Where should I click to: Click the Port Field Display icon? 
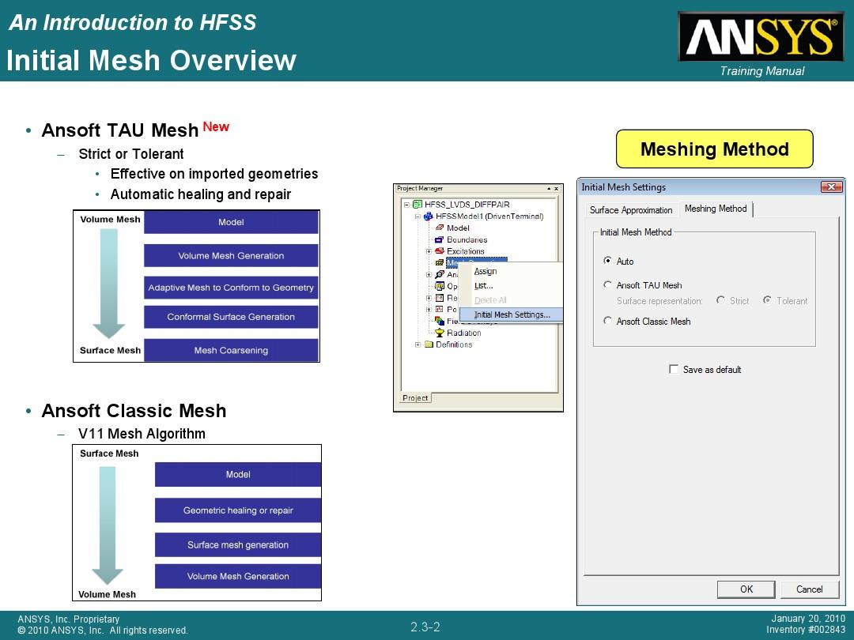(x=440, y=309)
